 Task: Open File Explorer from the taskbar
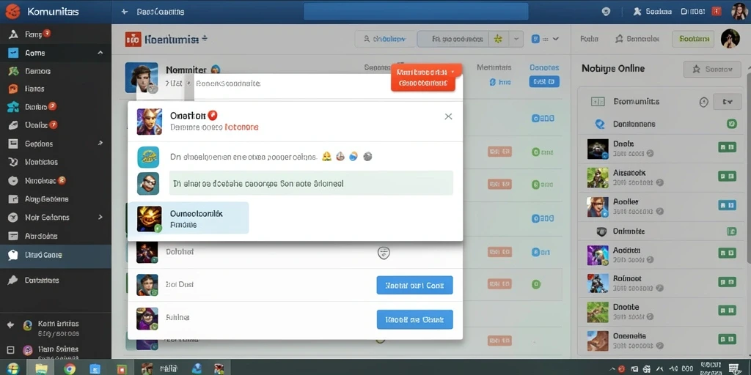click(41, 368)
